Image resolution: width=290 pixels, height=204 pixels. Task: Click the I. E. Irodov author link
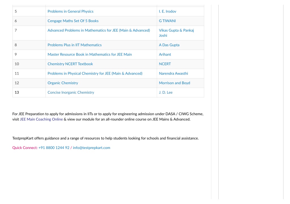coord(168,11)
